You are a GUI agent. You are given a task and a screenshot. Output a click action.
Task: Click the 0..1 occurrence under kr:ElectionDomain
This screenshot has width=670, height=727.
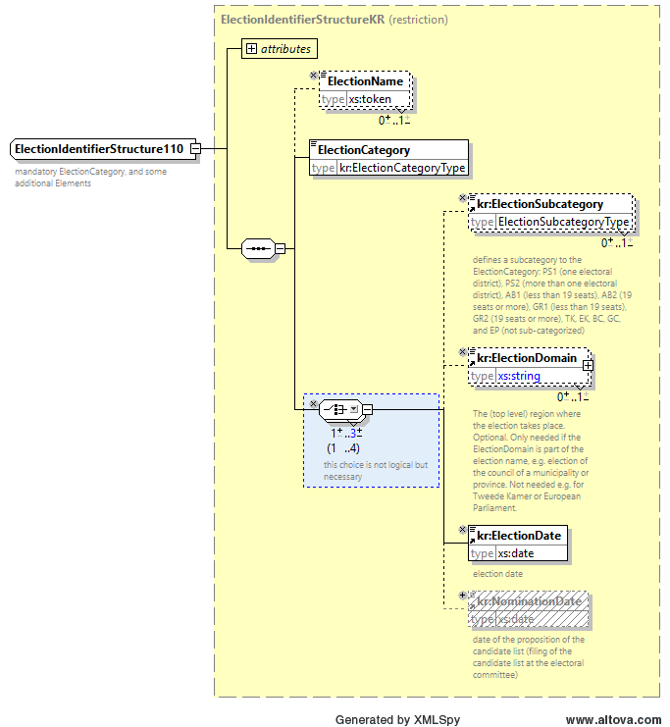coord(573,397)
